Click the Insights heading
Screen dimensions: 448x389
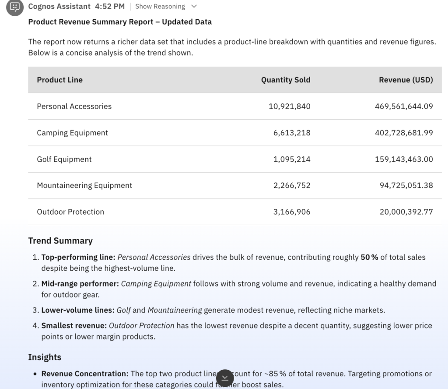(45, 357)
